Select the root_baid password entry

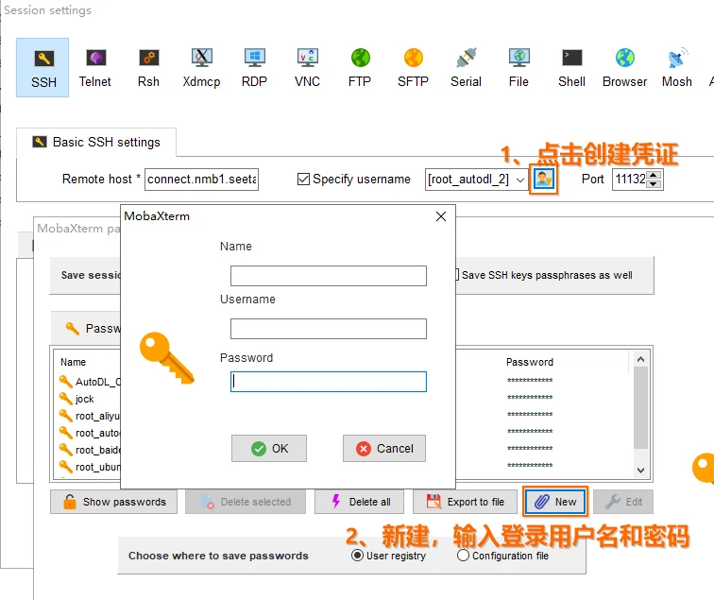click(x=90, y=449)
